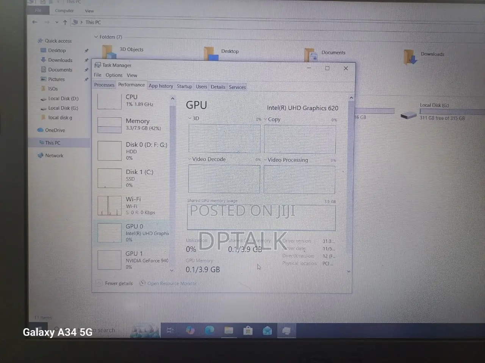The height and width of the screenshot is (363, 485).
Task: Select Disk 0 (D: F: G:) HDD
Action: (x=131, y=151)
